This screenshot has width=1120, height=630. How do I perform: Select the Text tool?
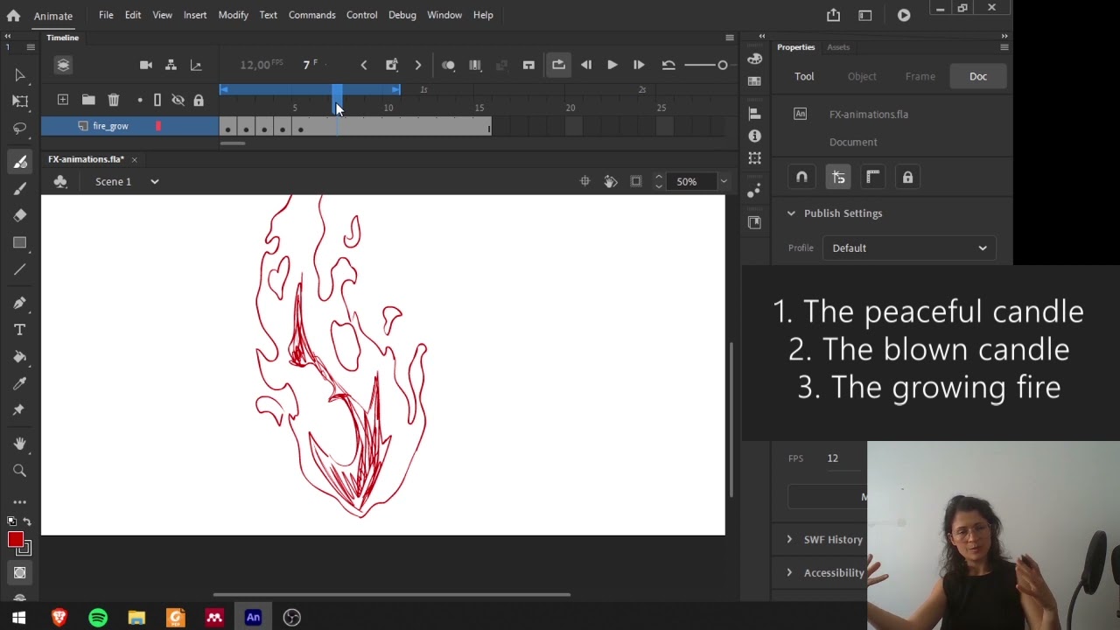[x=20, y=330]
